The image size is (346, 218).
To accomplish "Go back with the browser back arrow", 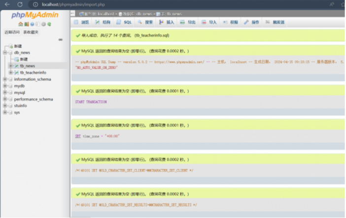I will click(x=7, y=4).
